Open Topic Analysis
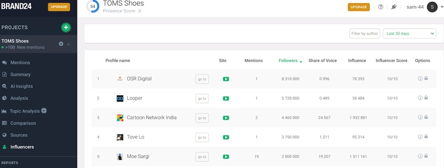 tap(24, 111)
